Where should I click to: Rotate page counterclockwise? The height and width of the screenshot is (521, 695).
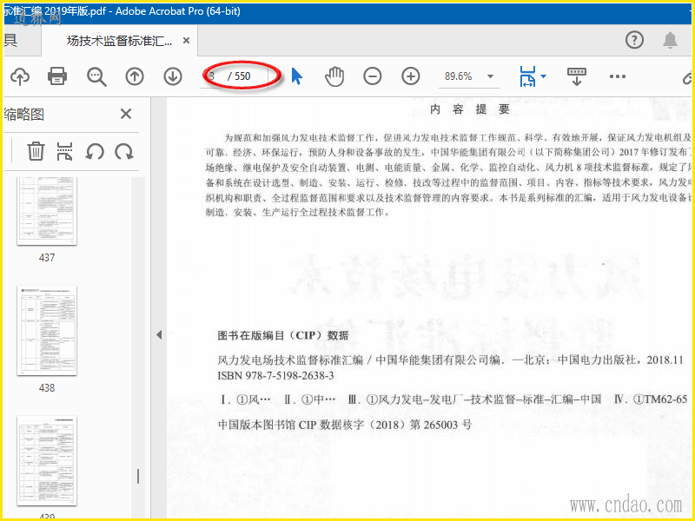pyautogui.click(x=95, y=152)
